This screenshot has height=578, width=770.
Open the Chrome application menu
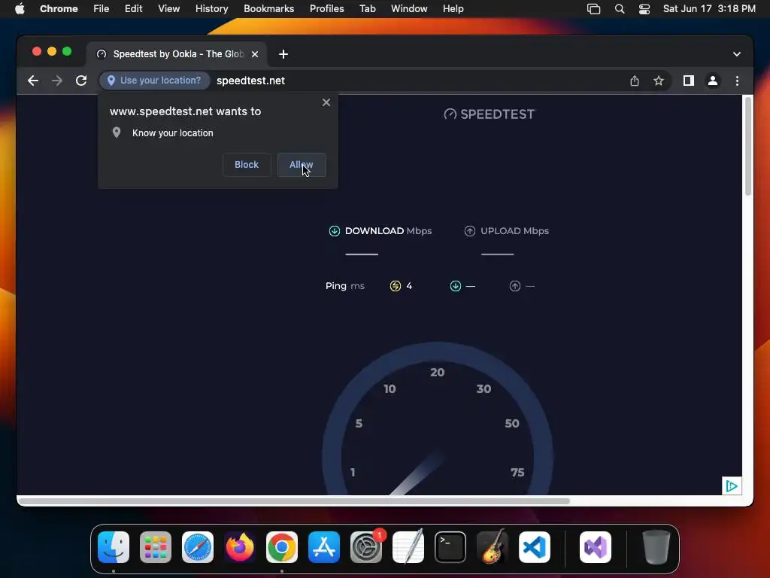[x=59, y=9]
